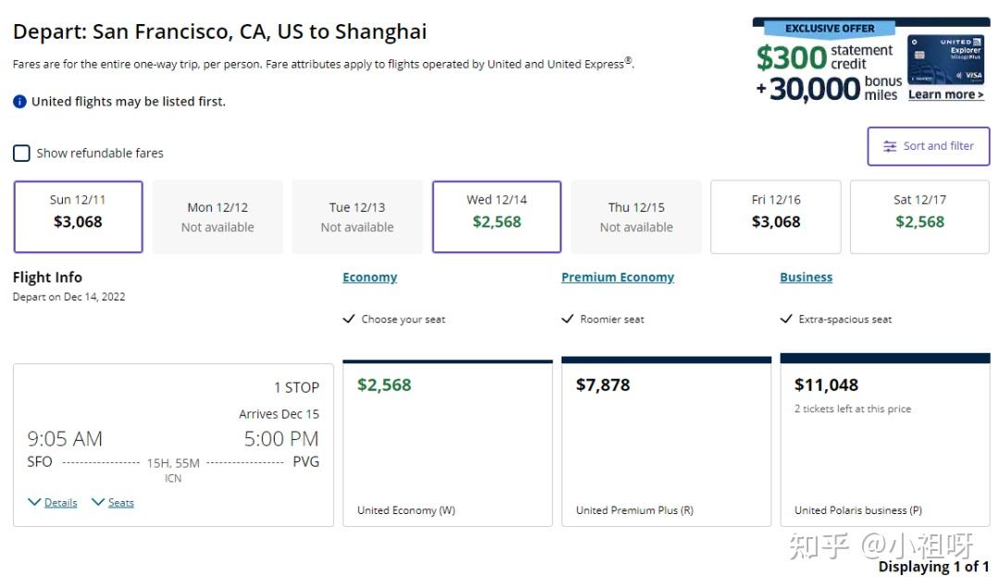Click the Premium Economy column header link
The height and width of the screenshot is (588, 999).
click(x=618, y=277)
